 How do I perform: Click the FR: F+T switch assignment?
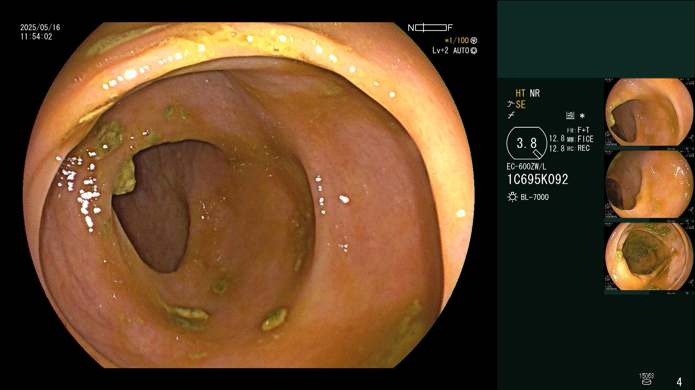[578, 130]
